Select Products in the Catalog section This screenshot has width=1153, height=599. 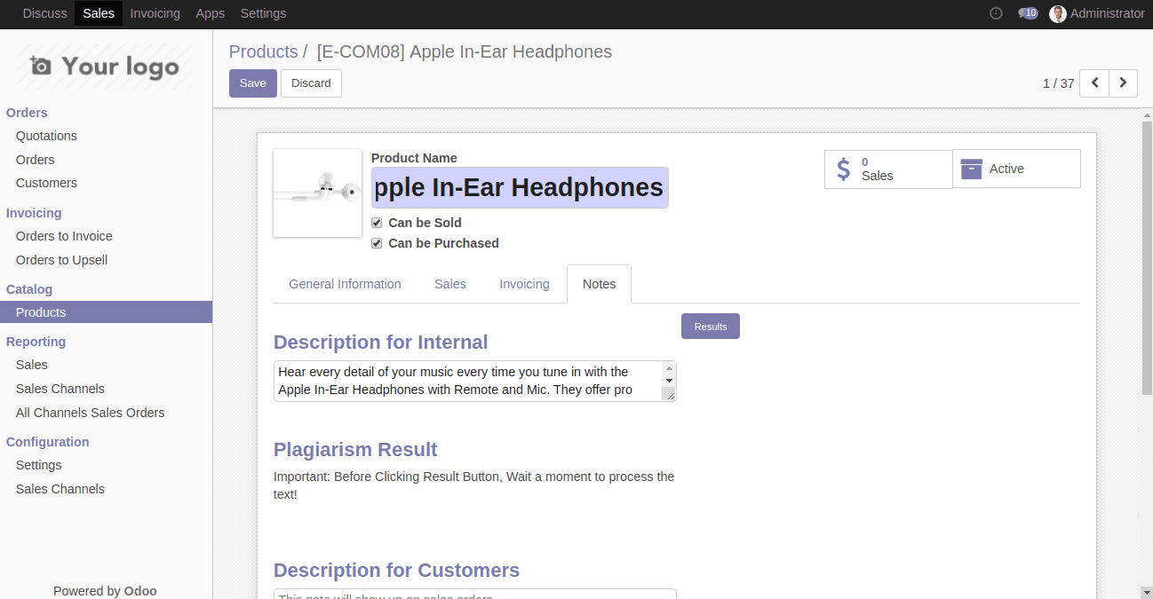point(106,312)
